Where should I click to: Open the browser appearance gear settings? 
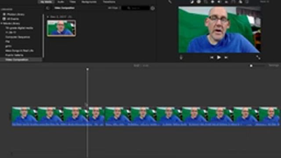[152, 8]
